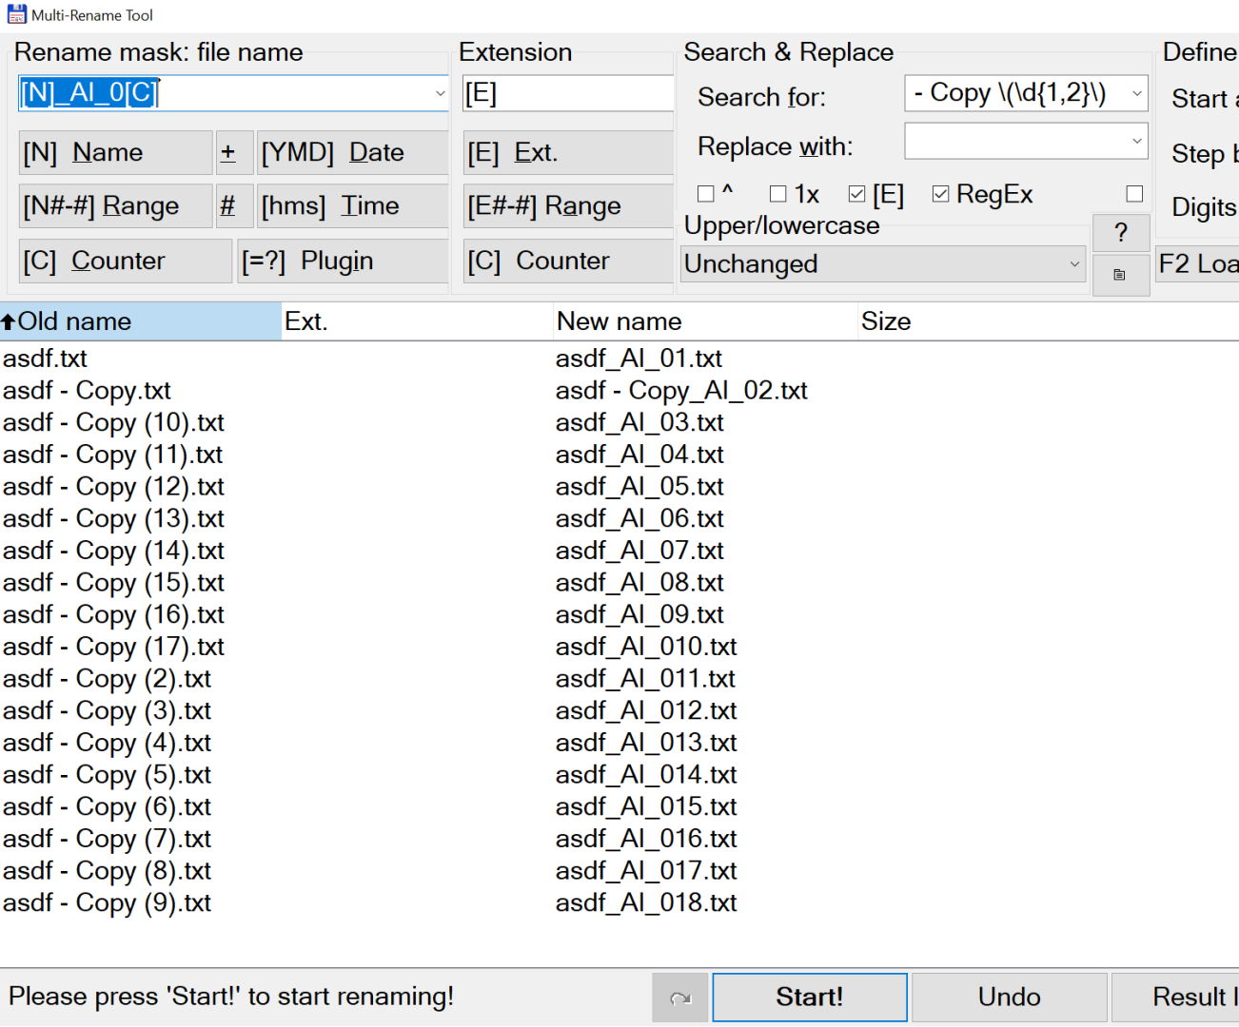Click new name asdf - Copy_AI_02.txt

point(681,391)
